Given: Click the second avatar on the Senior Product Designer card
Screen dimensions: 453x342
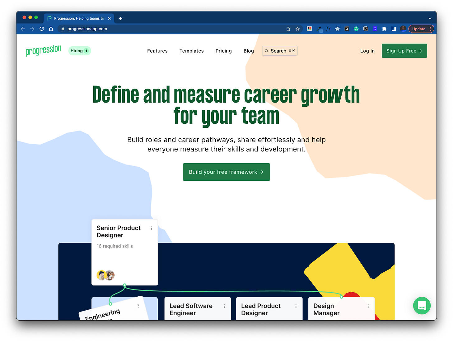Looking at the screenshot, I should pyautogui.click(x=110, y=275).
